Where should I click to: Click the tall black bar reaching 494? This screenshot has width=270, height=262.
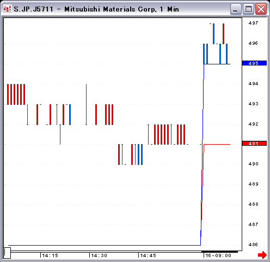pos(87,104)
